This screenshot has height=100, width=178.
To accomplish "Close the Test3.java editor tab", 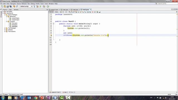I will pos(91,10).
